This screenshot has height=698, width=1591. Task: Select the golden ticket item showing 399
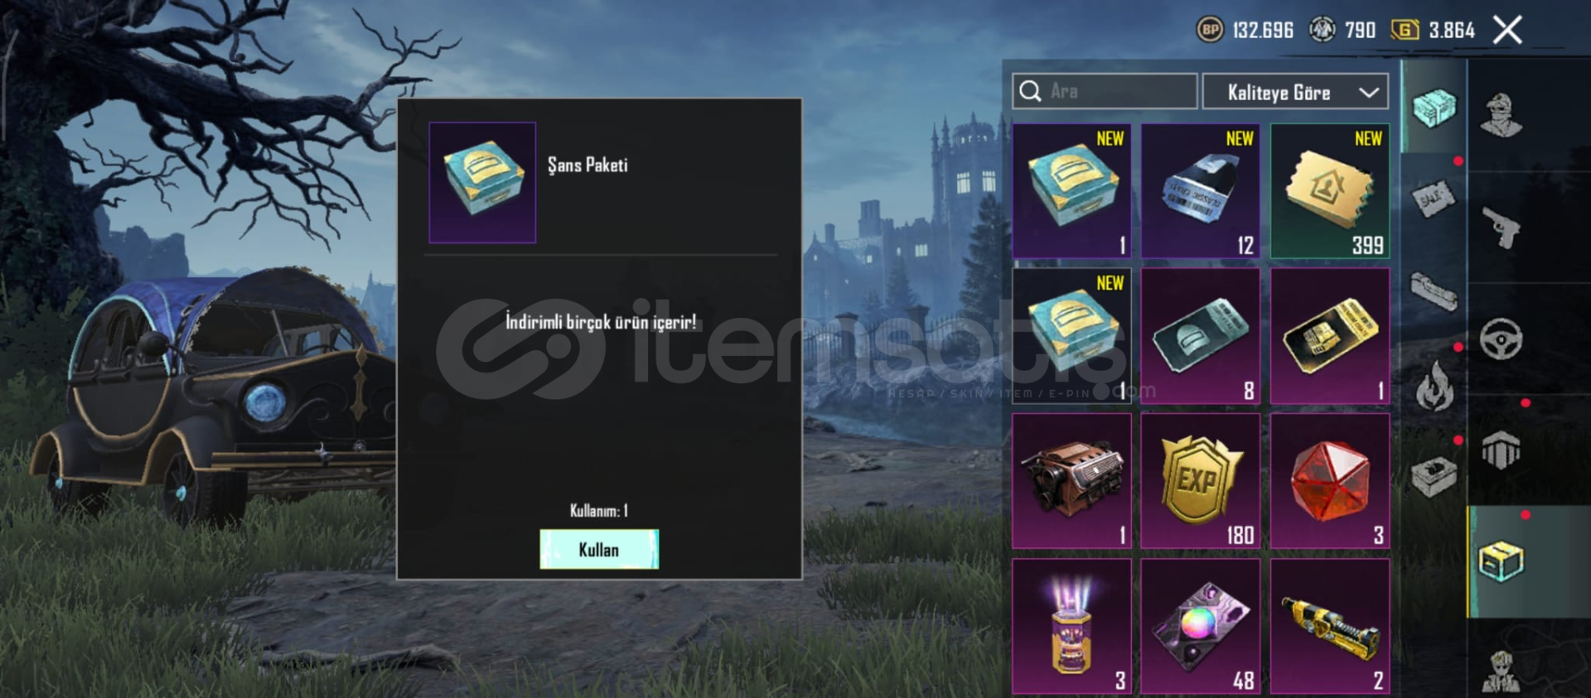pyautogui.click(x=1330, y=191)
